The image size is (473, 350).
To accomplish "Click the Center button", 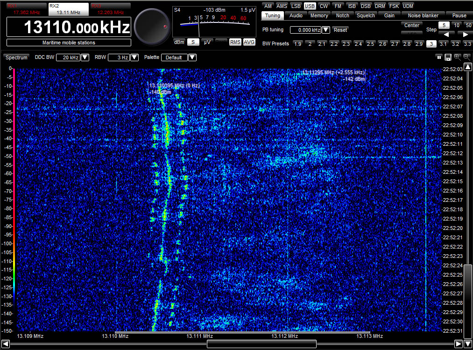I will tap(412, 25).
